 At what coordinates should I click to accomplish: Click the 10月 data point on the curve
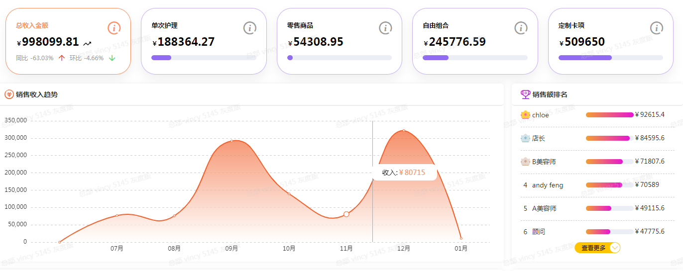289,194
